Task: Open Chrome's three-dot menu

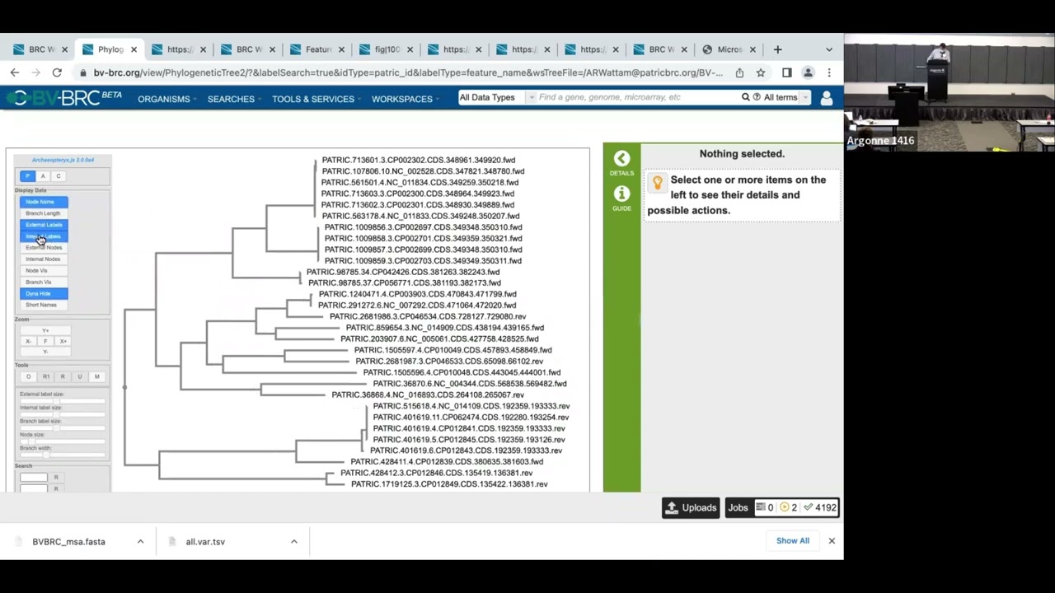Action: coord(829,72)
